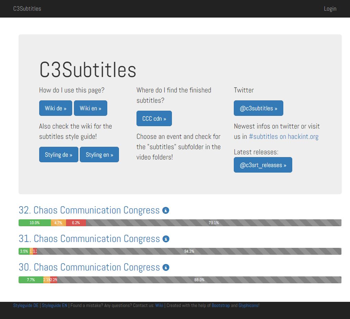Click "How do I use this page?" text
The image size is (350, 319).
pos(72,90)
